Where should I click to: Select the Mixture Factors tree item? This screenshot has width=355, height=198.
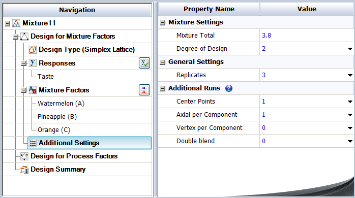pyautogui.click(x=64, y=90)
